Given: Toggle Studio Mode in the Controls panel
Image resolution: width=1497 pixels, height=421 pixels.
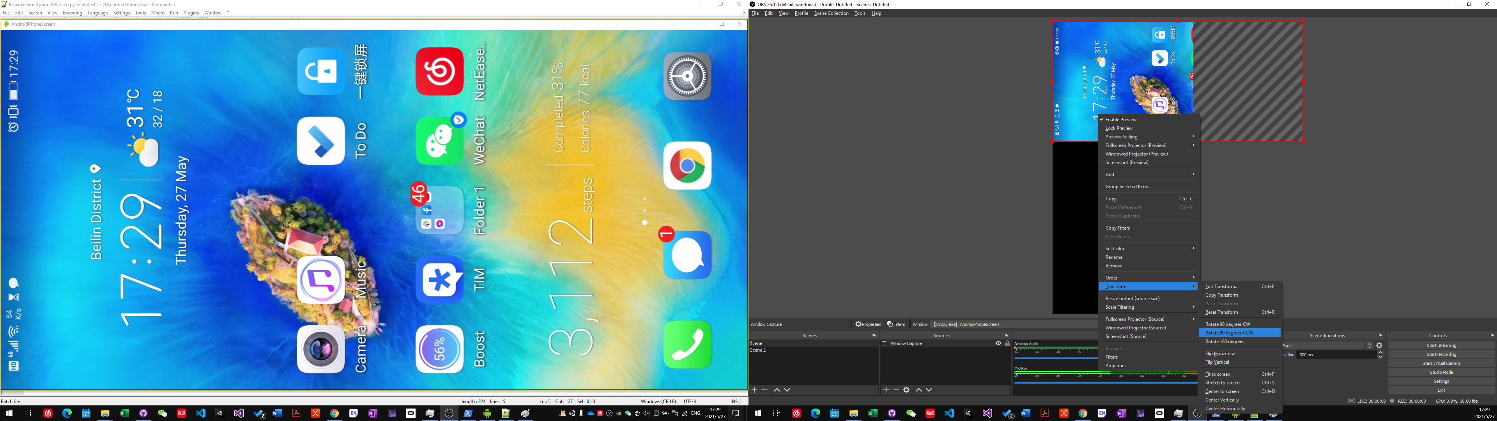Looking at the screenshot, I should [1441, 373].
